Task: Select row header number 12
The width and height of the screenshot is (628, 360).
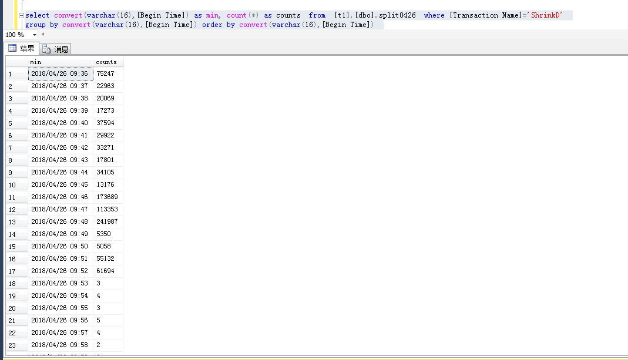Action: point(17,210)
